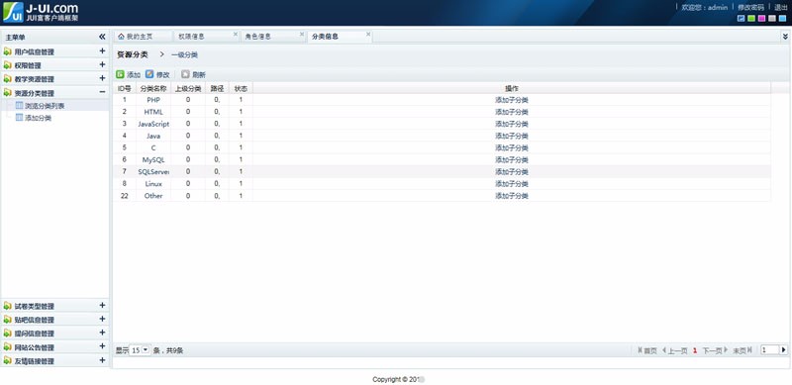
Task: Click 添加子分类 in the MySQL row
Action: coord(512,159)
